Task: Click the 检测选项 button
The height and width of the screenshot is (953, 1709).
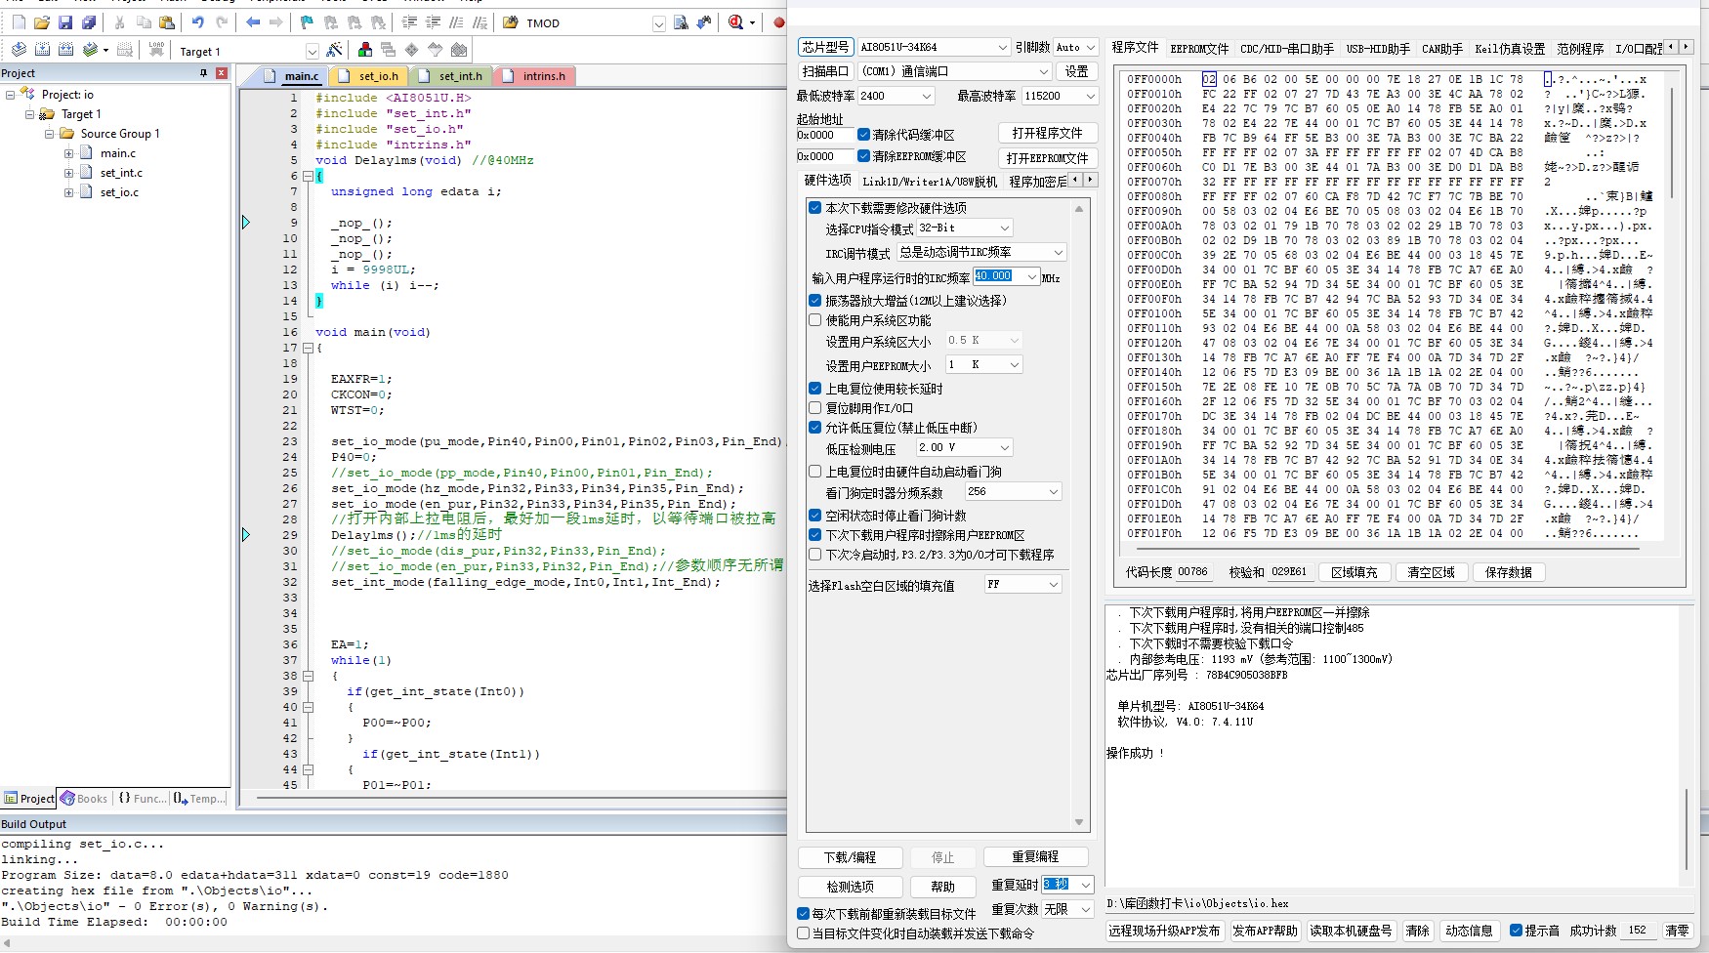Action: [850, 887]
